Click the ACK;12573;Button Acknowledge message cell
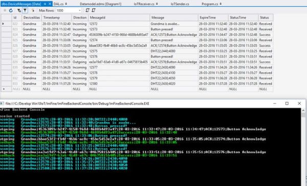Screen dimensions: 307x186 coord(174,35)
